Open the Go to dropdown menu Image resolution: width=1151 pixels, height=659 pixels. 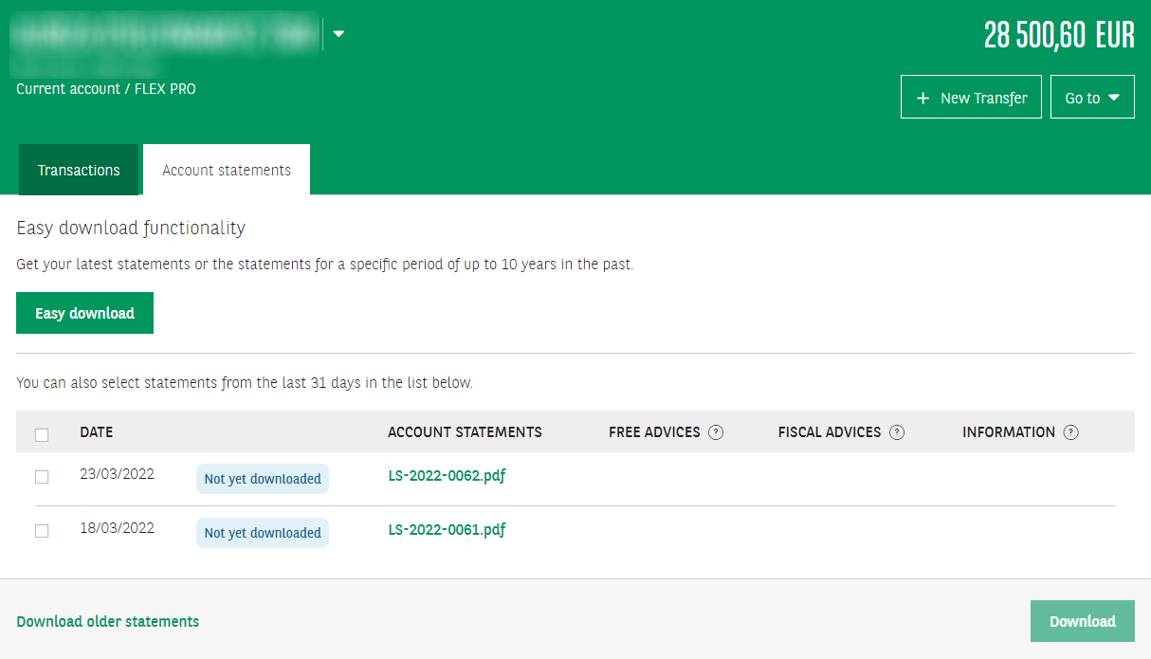pyautogui.click(x=1092, y=98)
